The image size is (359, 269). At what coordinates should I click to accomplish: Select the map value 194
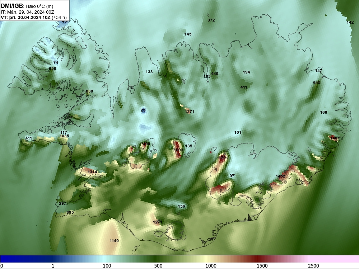pos(246,72)
